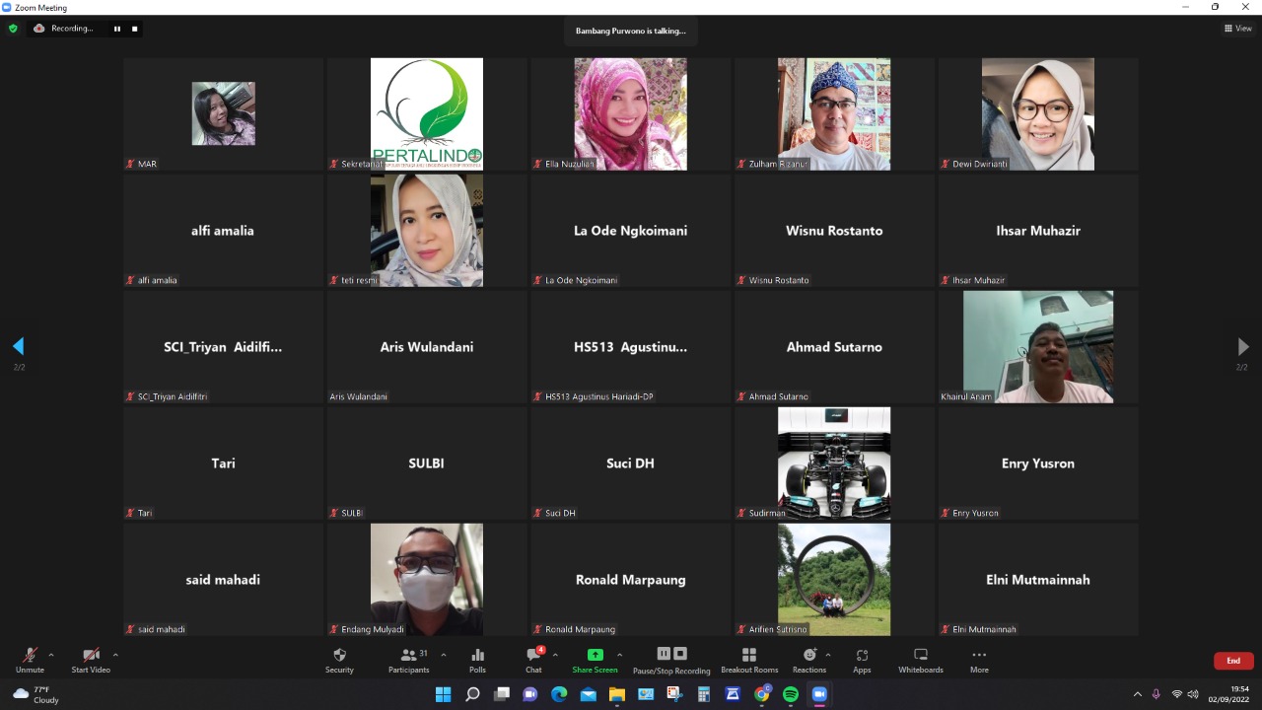Open the Security shield options
1262x710 pixels.
(x=339, y=659)
